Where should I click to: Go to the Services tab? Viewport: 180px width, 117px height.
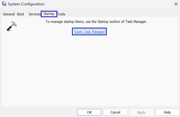tap(35, 14)
